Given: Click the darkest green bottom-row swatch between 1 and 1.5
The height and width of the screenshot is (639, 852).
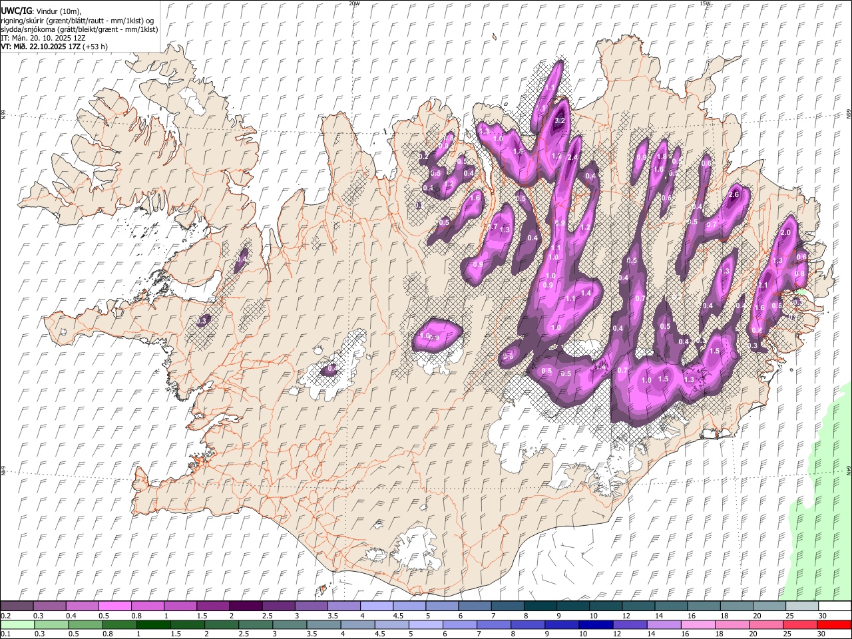Looking at the screenshot, I should click(x=154, y=624).
